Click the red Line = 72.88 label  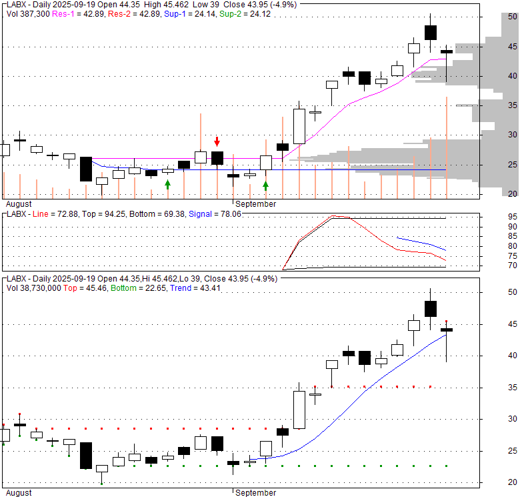pyautogui.click(x=55, y=214)
